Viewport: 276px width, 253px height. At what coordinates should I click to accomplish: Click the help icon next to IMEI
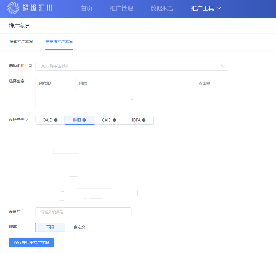[84, 120]
